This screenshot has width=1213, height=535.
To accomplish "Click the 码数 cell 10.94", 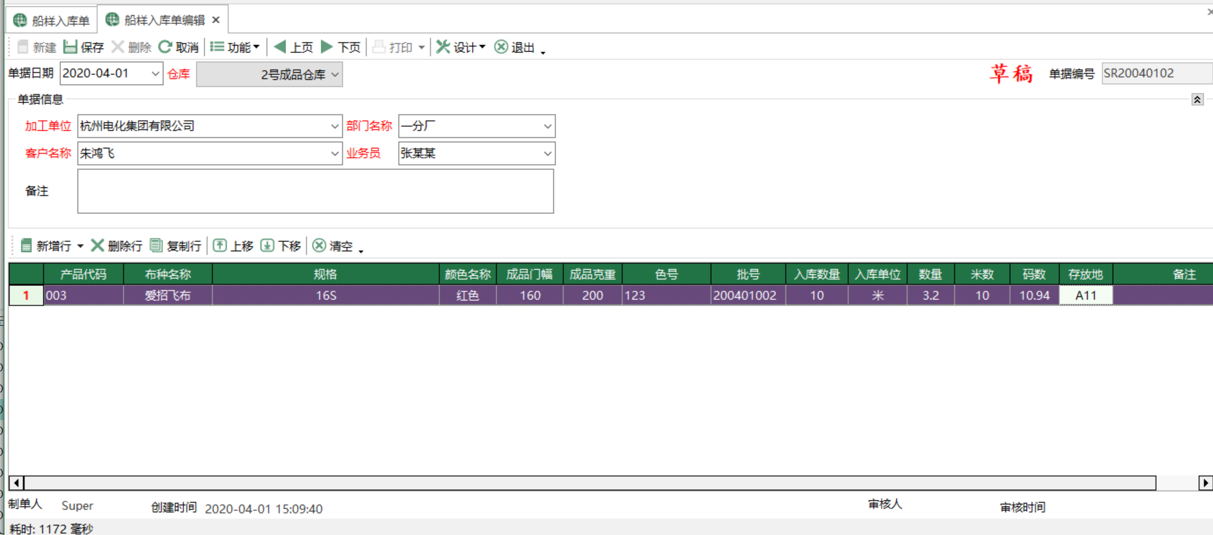I will pos(1034,295).
